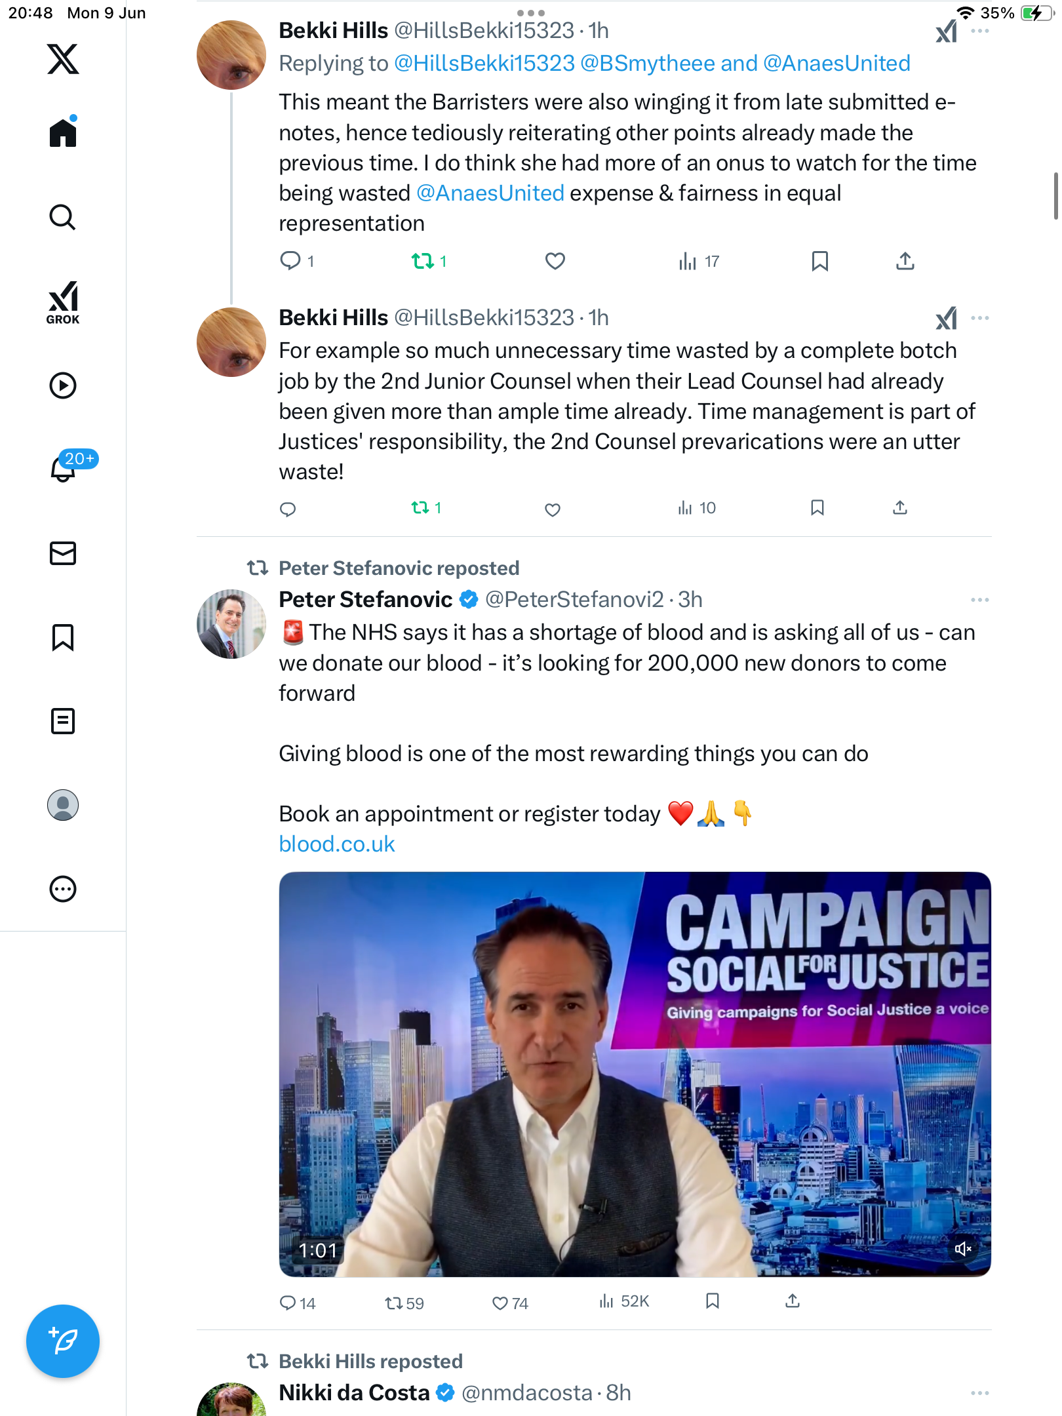
Task: Click the X logo at sidebar top
Action: (x=63, y=59)
